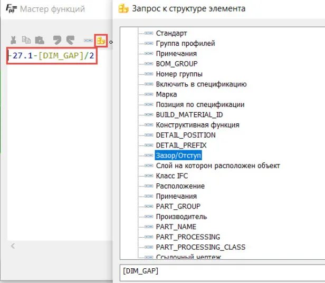
Task: Select the Зазор/Отступ tree item
Action: (178, 155)
